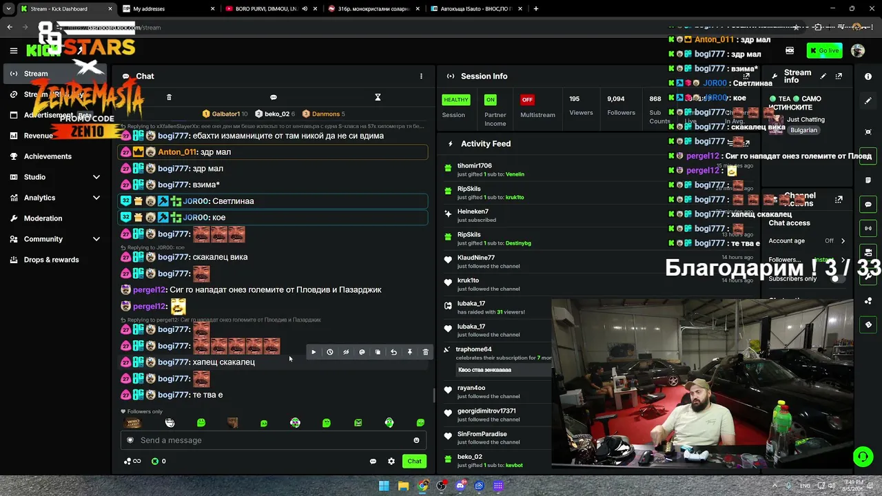Image resolution: width=882 pixels, height=496 pixels.
Task: Open the emoji picker in the message box
Action: pyautogui.click(x=416, y=440)
